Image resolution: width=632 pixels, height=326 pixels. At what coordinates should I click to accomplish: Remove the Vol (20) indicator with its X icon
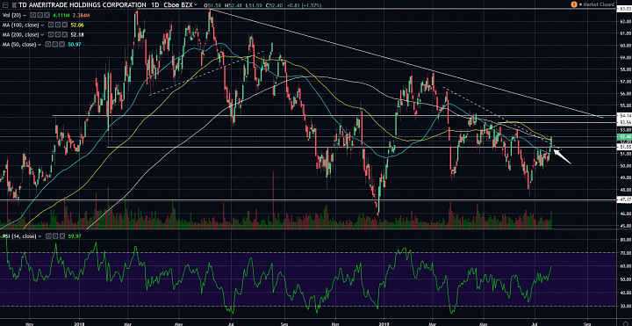(x=47, y=15)
